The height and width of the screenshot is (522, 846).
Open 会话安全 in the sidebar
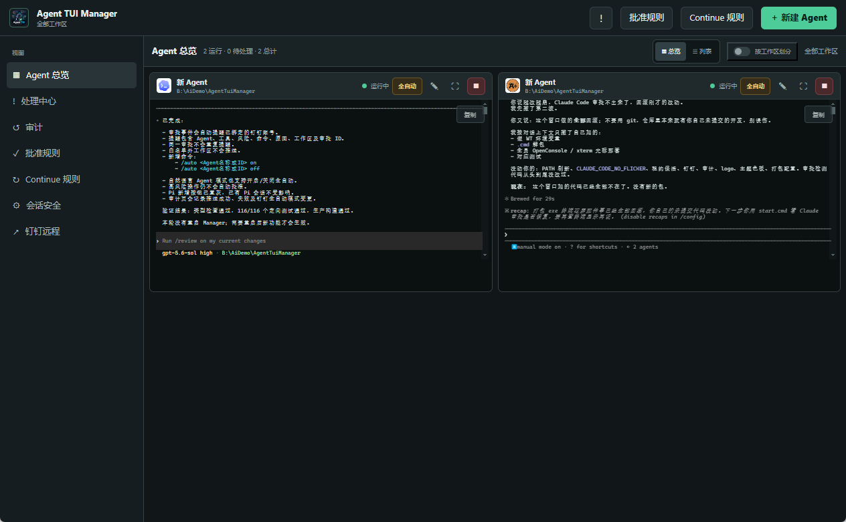pos(72,205)
